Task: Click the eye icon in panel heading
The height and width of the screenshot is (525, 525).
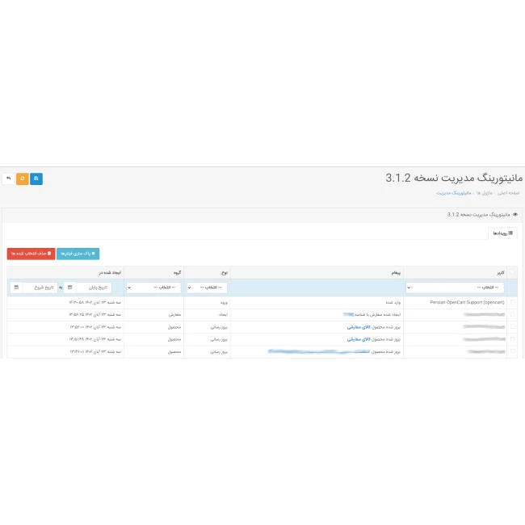Action: (x=515, y=215)
